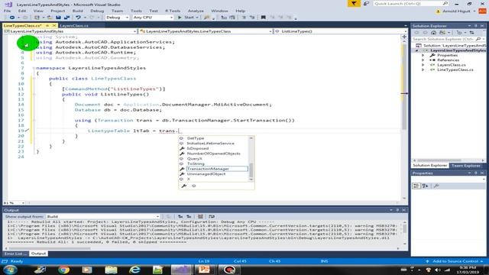Switch to the Team Explorer tab
489x275 pixels.
(465, 166)
